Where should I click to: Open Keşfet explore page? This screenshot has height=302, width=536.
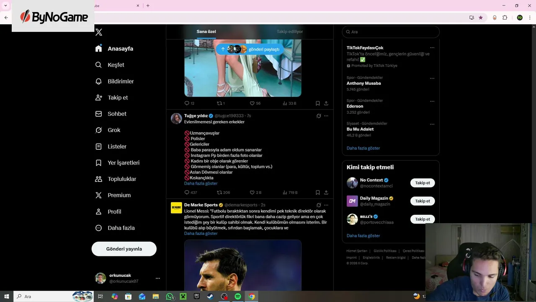tap(110, 65)
